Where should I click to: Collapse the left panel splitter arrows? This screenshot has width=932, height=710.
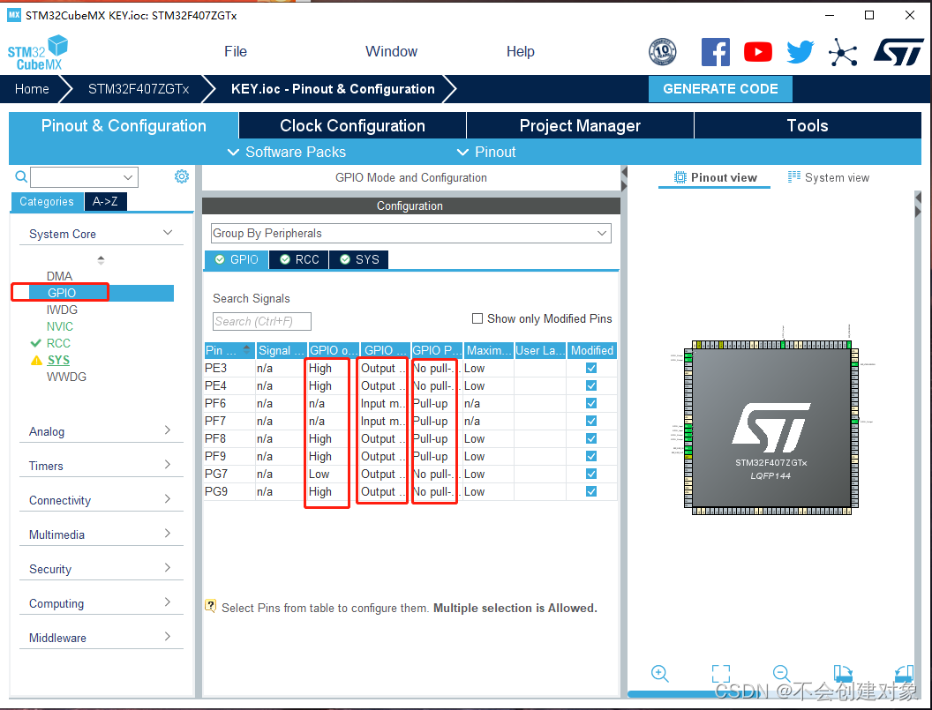pos(624,179)
